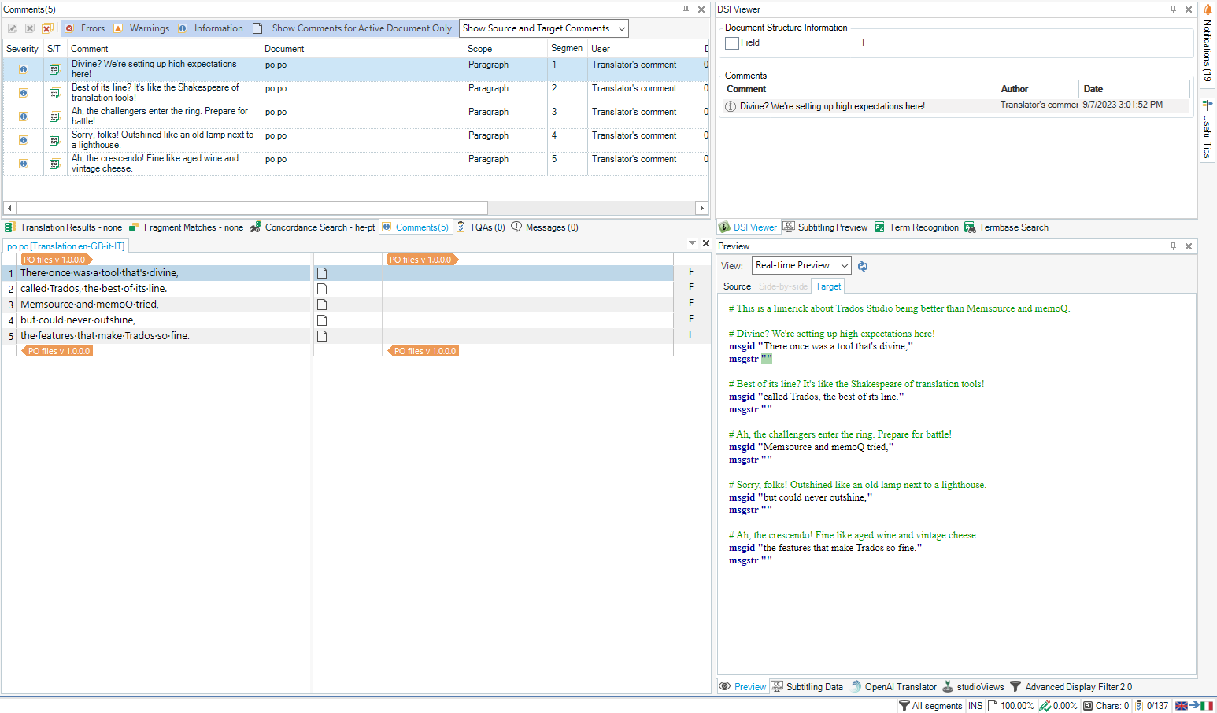Screen dimensions: 1217x713
Task: Pin the Comments panel with pushpin icon
Action: [686, 9]
